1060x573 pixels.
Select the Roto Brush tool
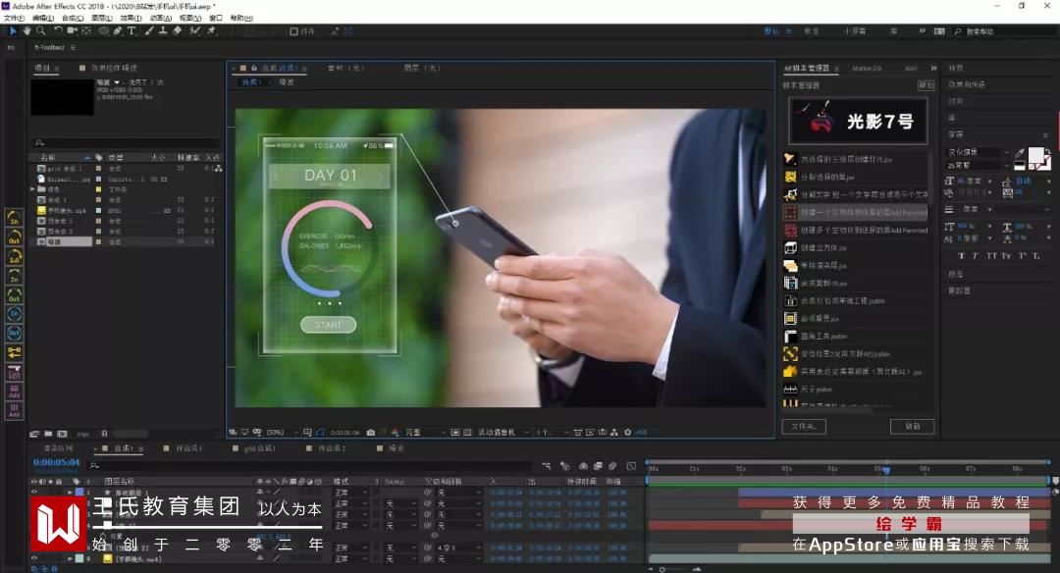(x=195, y=31)
